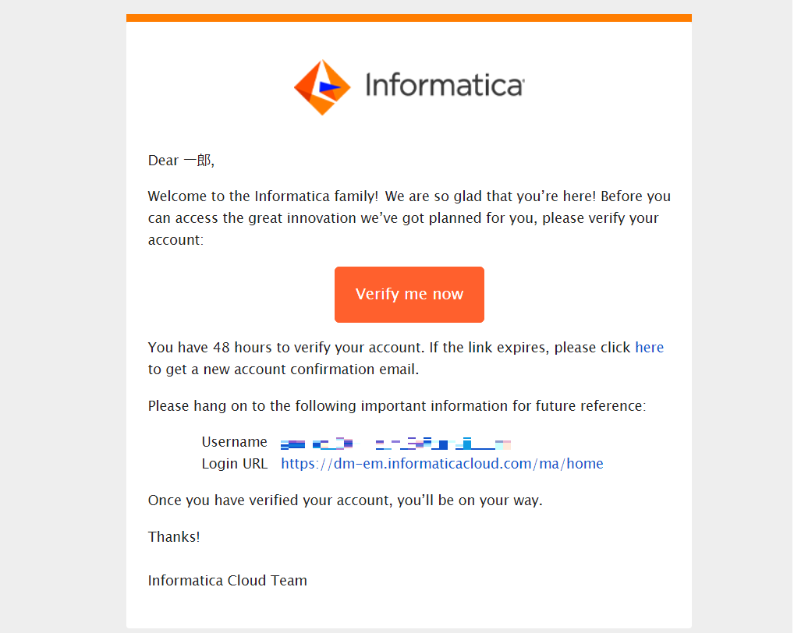The width and height of the screenshot is (794, 633).
Task: Click the "please verify your account:" text
Action: [x=601, y=218]
